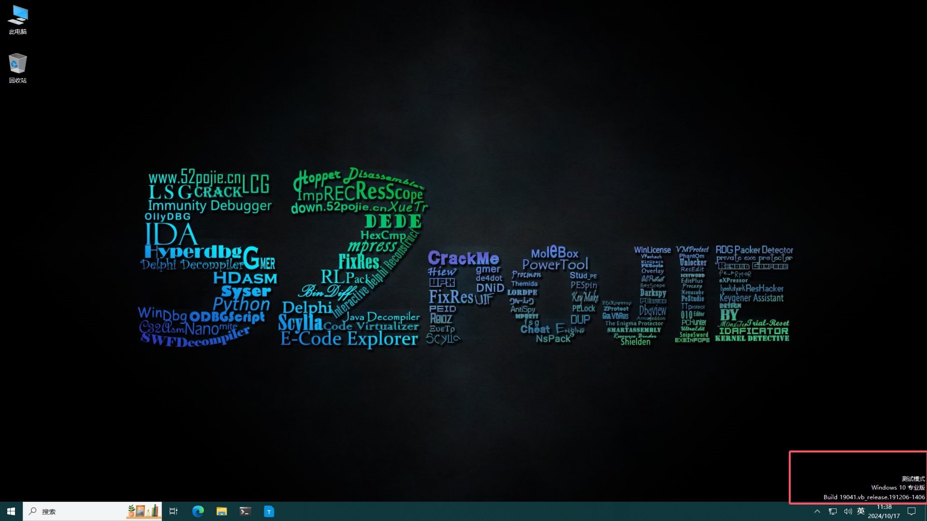Image resolution: width=927 pixels, height=521 pixels.
Task: Click the 回收站 label under the bin
Action: tap(18, 81)
